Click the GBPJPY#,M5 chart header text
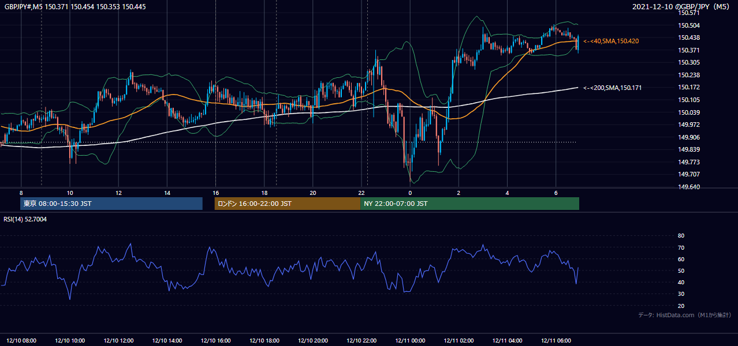This screenshot has height=346, width=738. [x=75, y=6]
